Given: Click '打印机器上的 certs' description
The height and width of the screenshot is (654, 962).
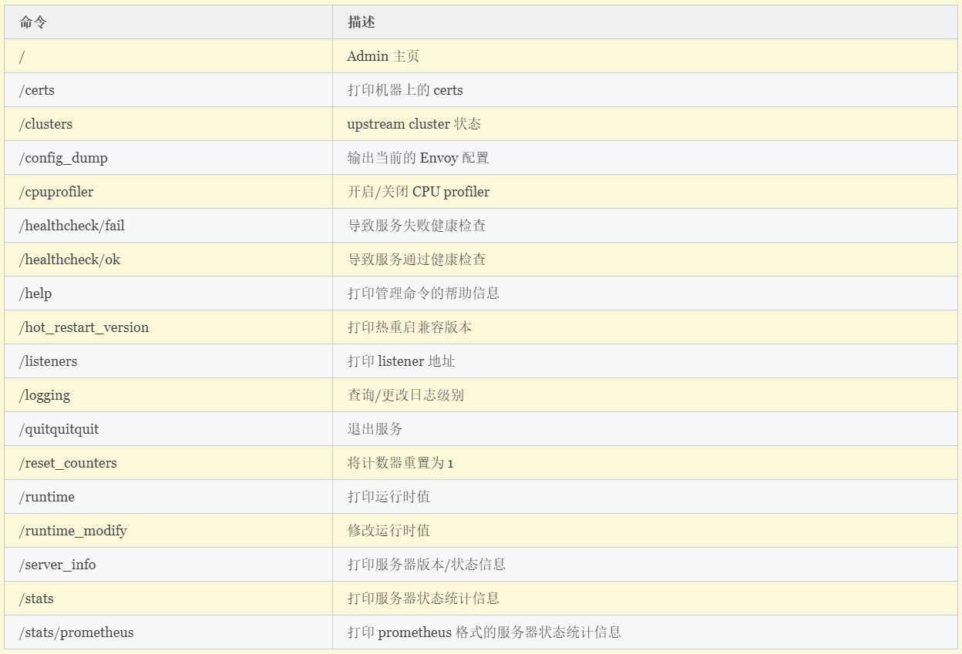Looking at the screenshot, I should point(405,90).
